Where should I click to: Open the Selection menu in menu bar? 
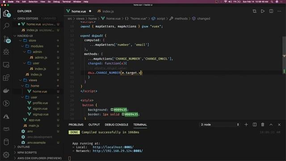(33, 2)
